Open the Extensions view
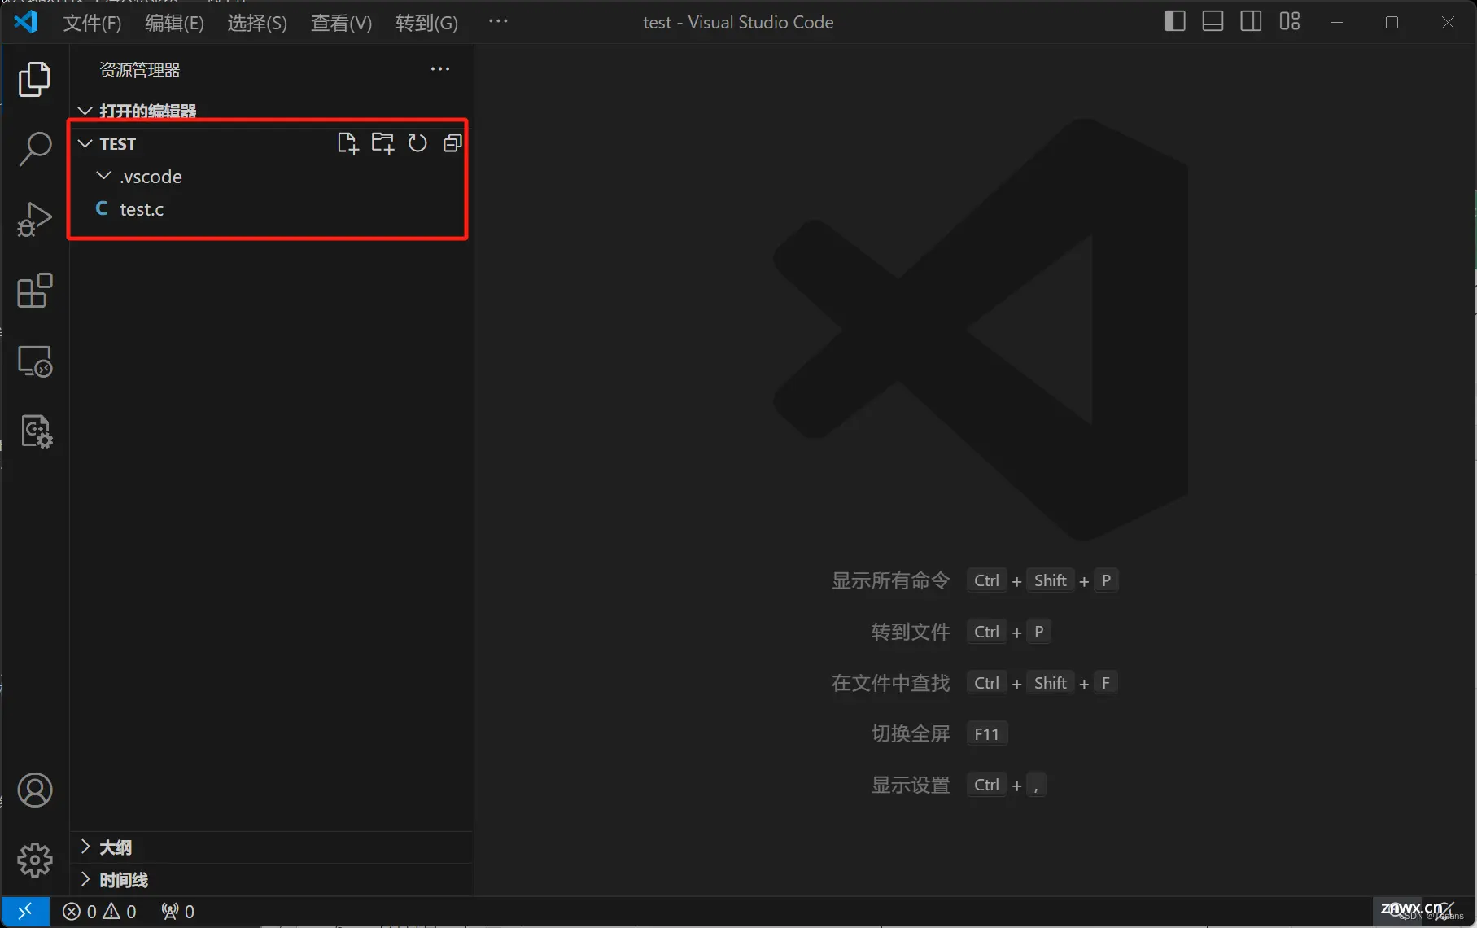Image resolution: width=1477 pixels, height=928 pixels. click(x=34, y=291)
